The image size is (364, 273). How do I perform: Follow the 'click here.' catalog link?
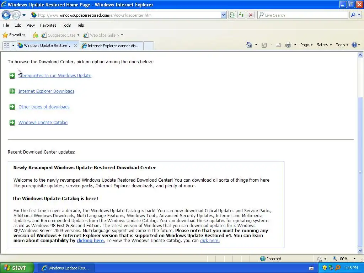tap(210, 241)
